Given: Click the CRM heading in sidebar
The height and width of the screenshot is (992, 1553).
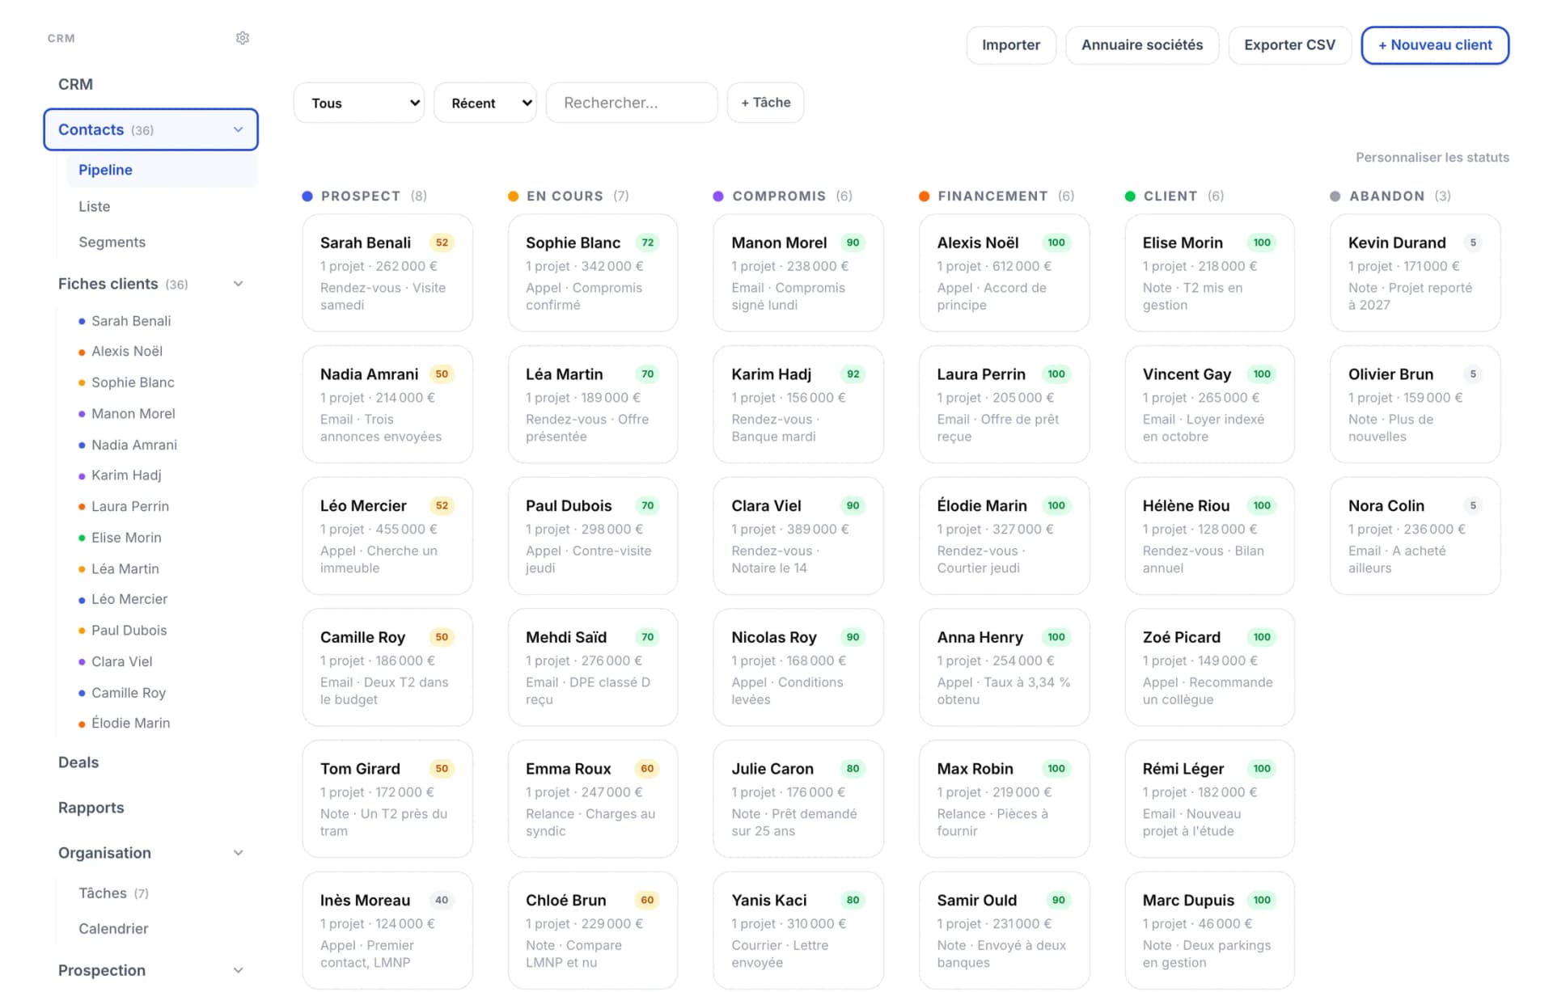Looking at the screenshot, I should pyautogui.click(x=75, y=84).
